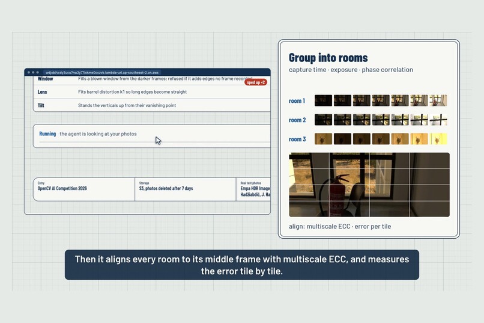This screenshot has height=323, width=484.
Task: Select the fifth thumbnail in room 2 row
Action: point(400,120)
